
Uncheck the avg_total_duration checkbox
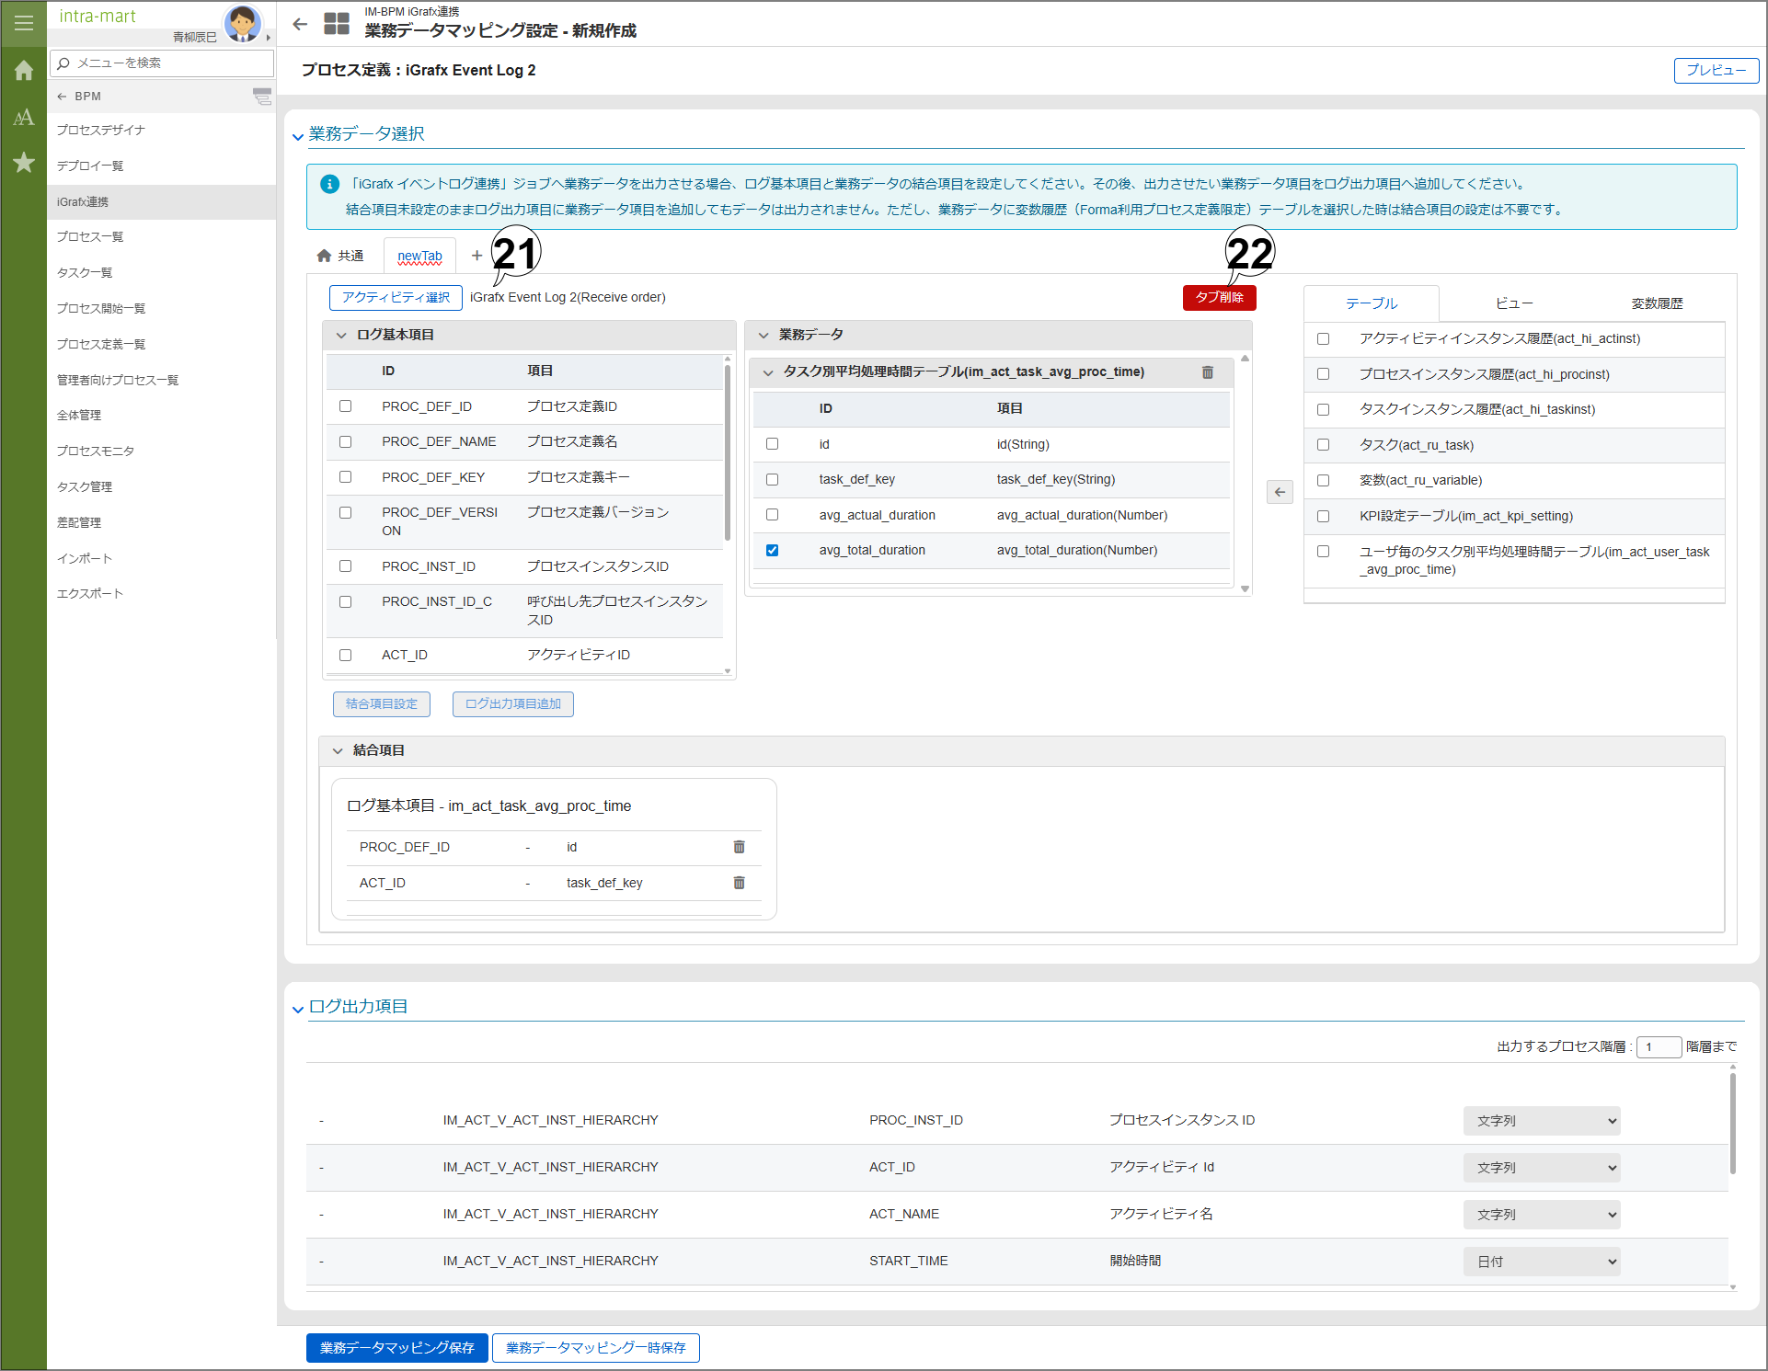[x=772, y=551]
